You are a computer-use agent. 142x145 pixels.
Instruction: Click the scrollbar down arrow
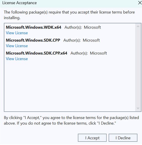[x=138, y=108]
